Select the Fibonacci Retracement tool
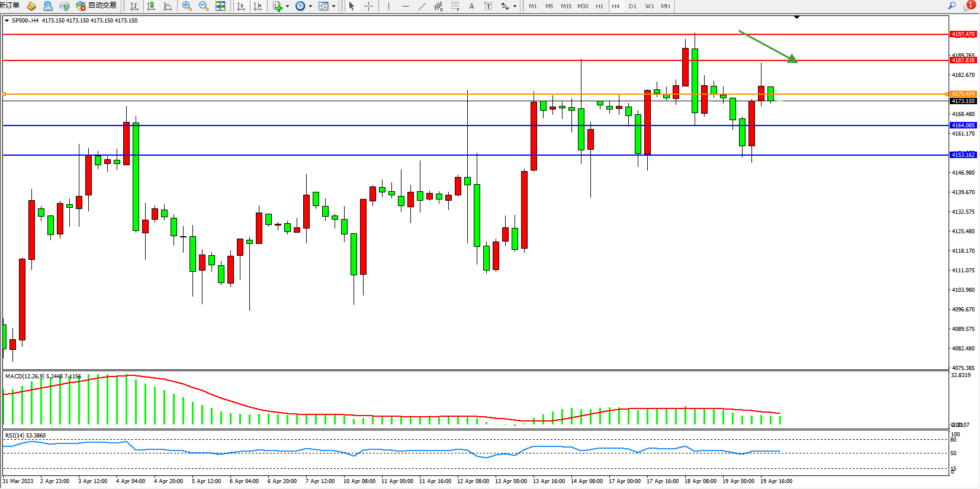Screen dimensions: 980x489 (455, 6)
